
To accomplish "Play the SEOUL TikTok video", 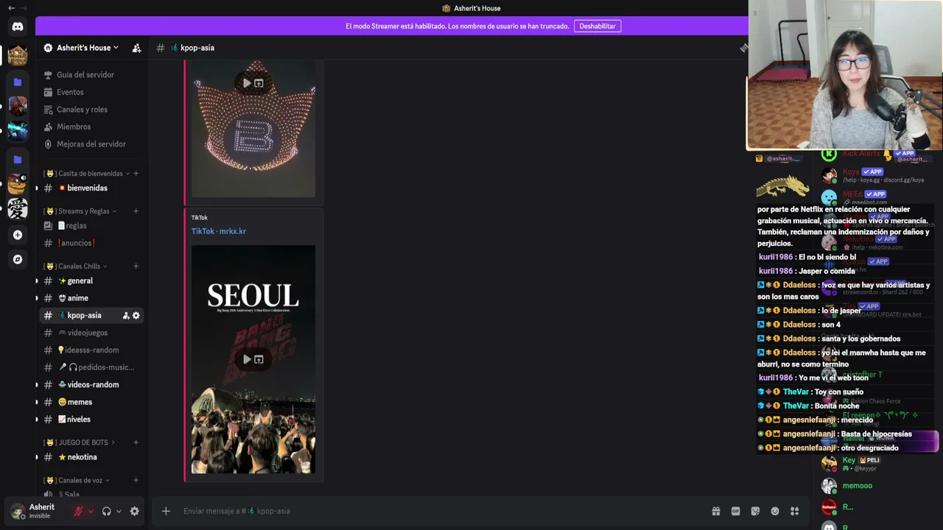I will (247, 359).
